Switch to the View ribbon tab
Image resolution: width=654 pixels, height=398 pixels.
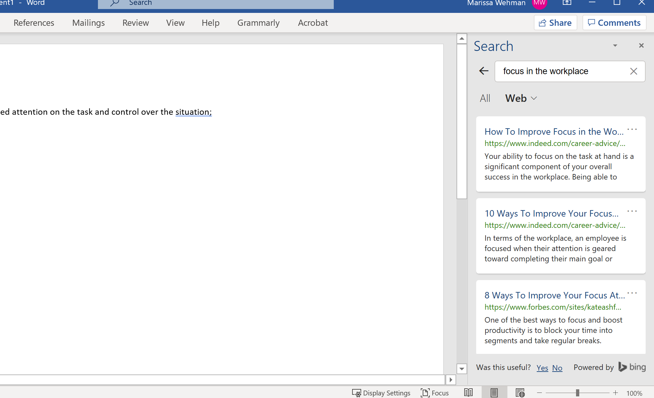(175, 23)
